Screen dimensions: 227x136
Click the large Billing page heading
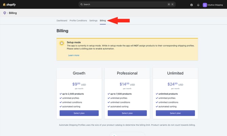[x=62, y=31]
